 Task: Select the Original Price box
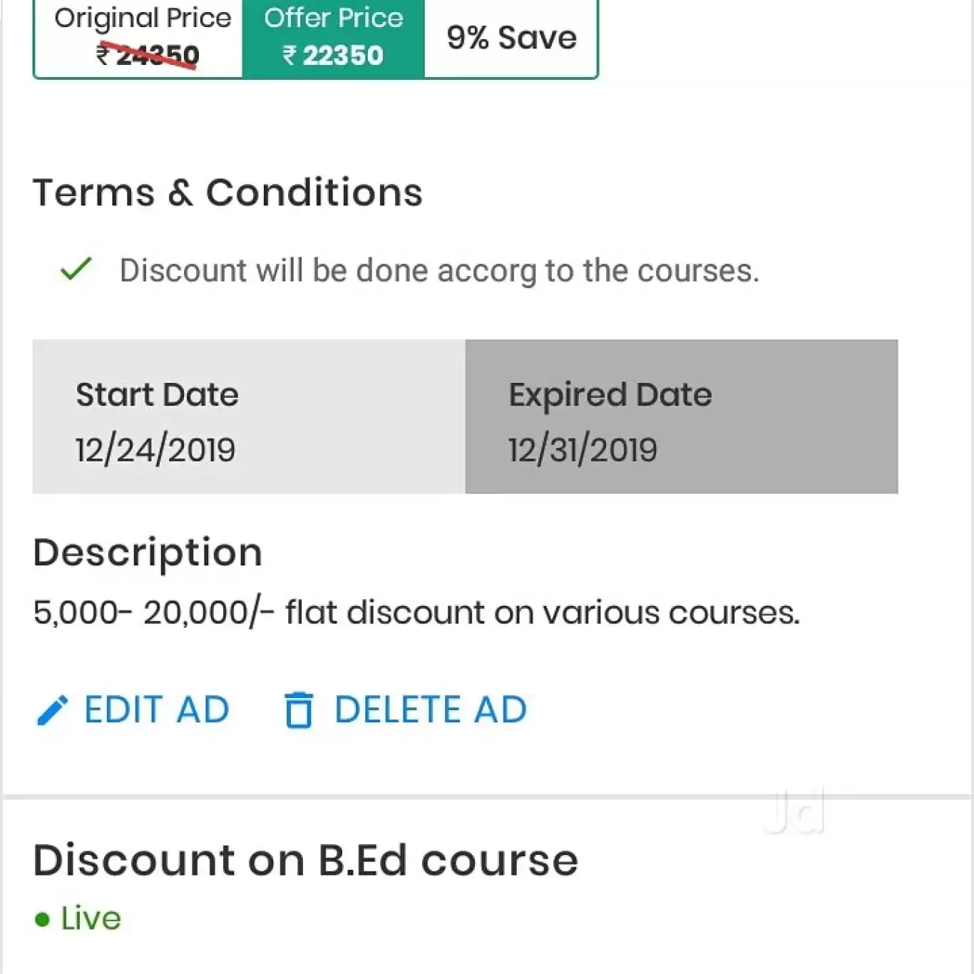tap(139, 37)
